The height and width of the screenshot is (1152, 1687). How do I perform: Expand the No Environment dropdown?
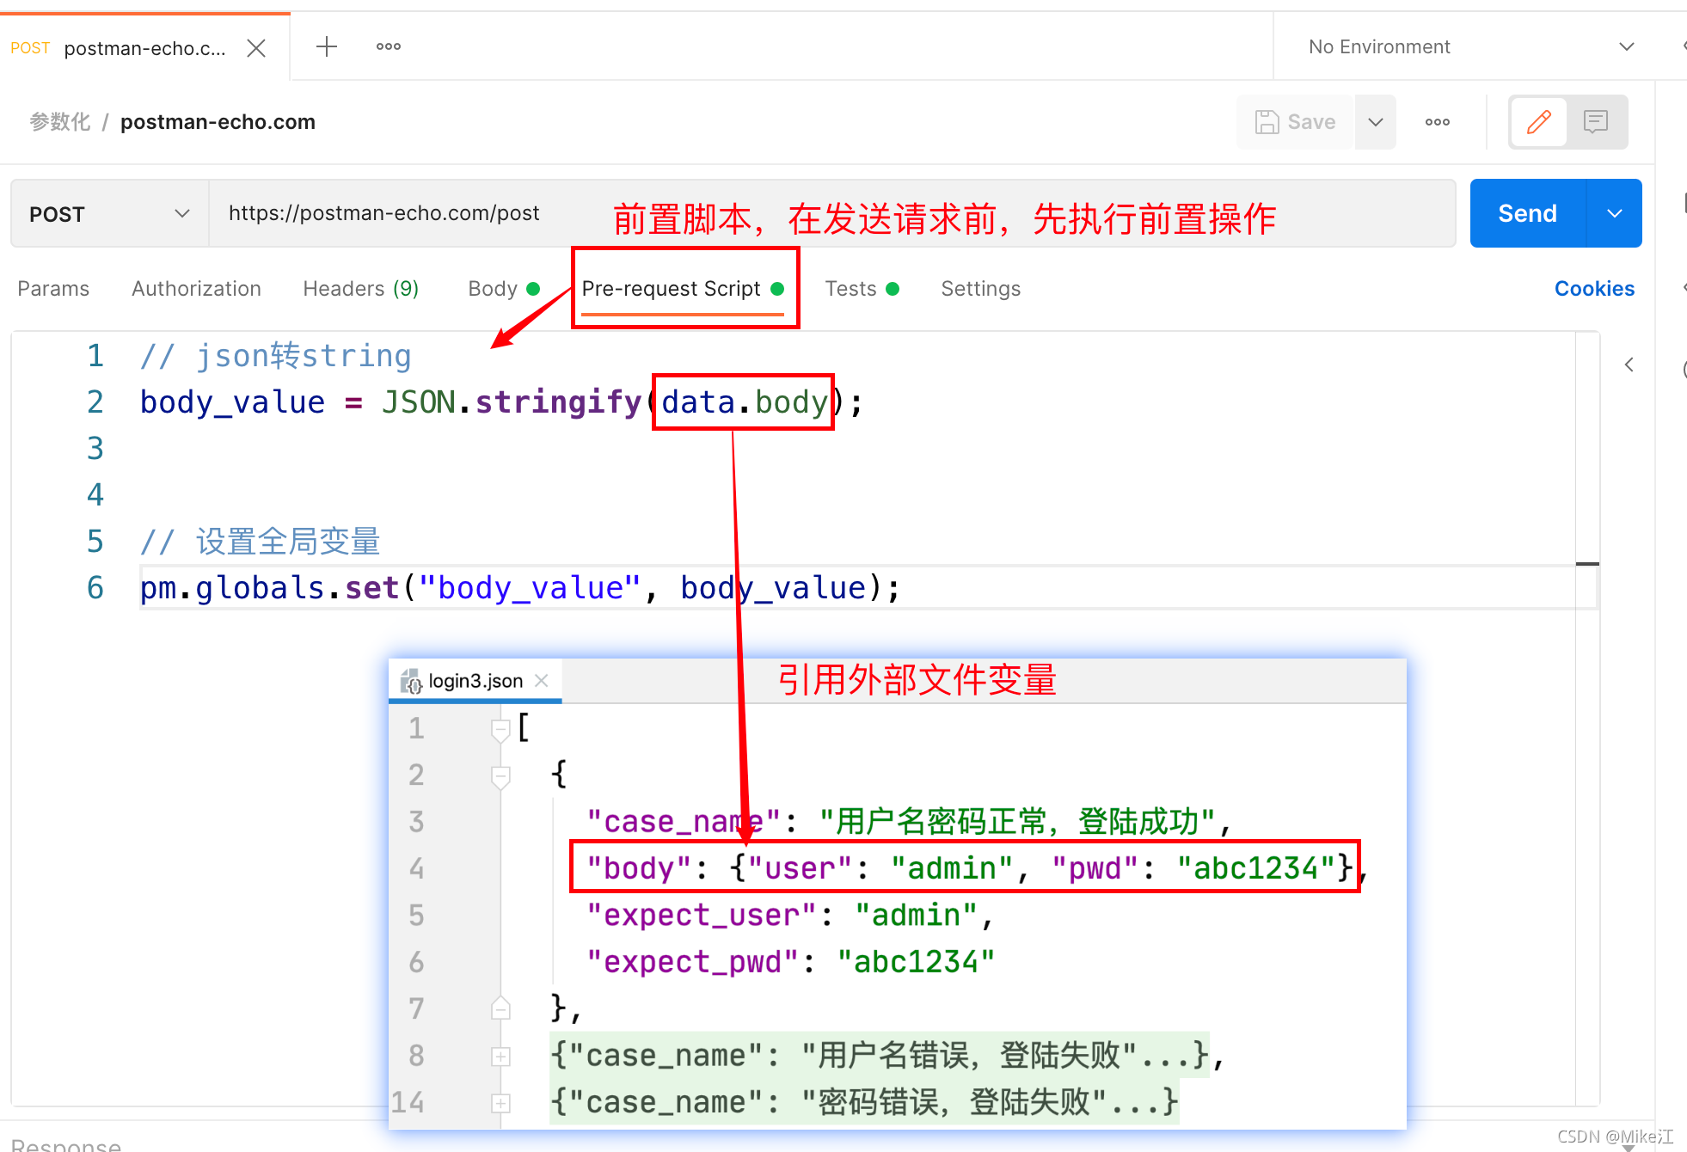click(x=1471, y=46)
